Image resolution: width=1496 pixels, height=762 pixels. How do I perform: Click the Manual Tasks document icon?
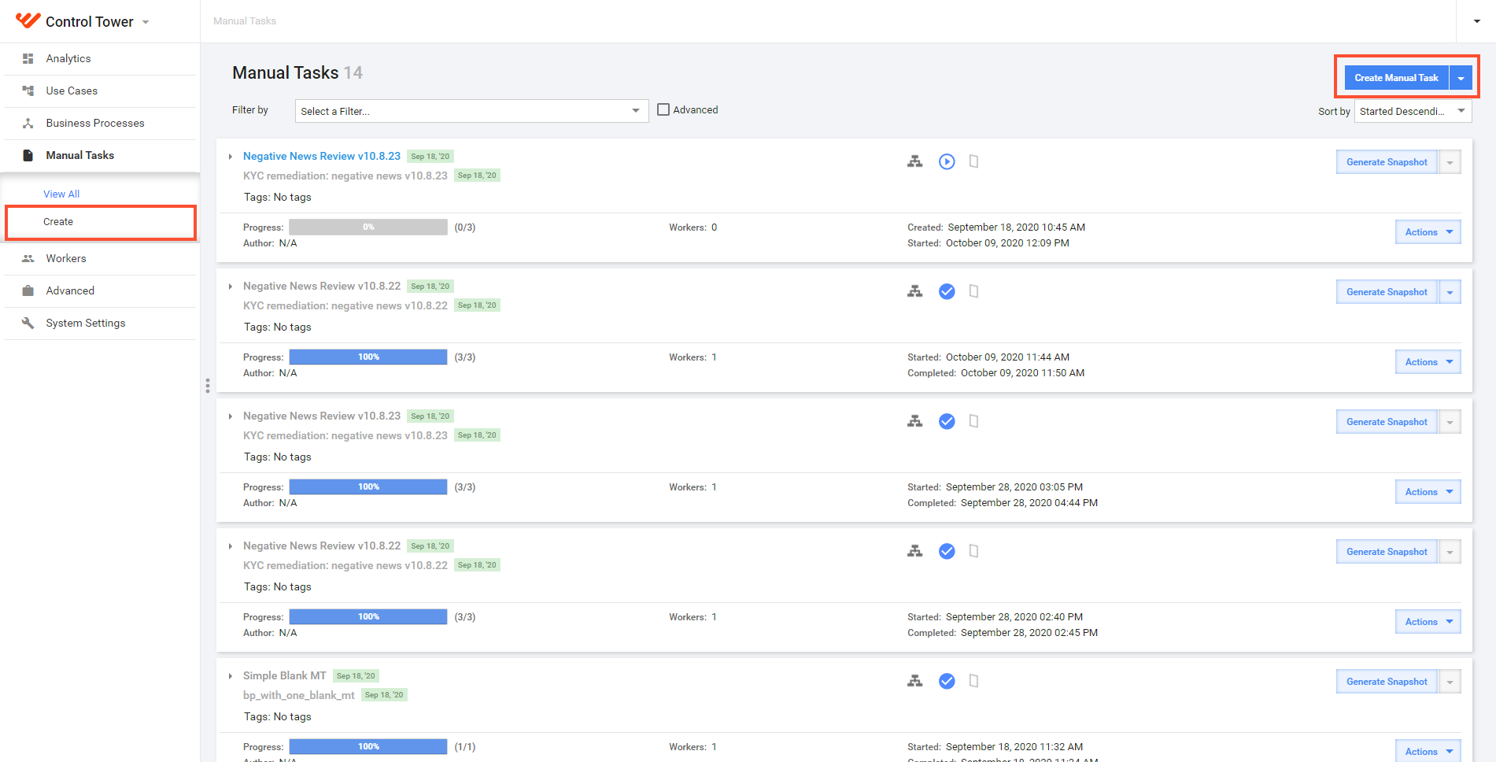(28, 156)
